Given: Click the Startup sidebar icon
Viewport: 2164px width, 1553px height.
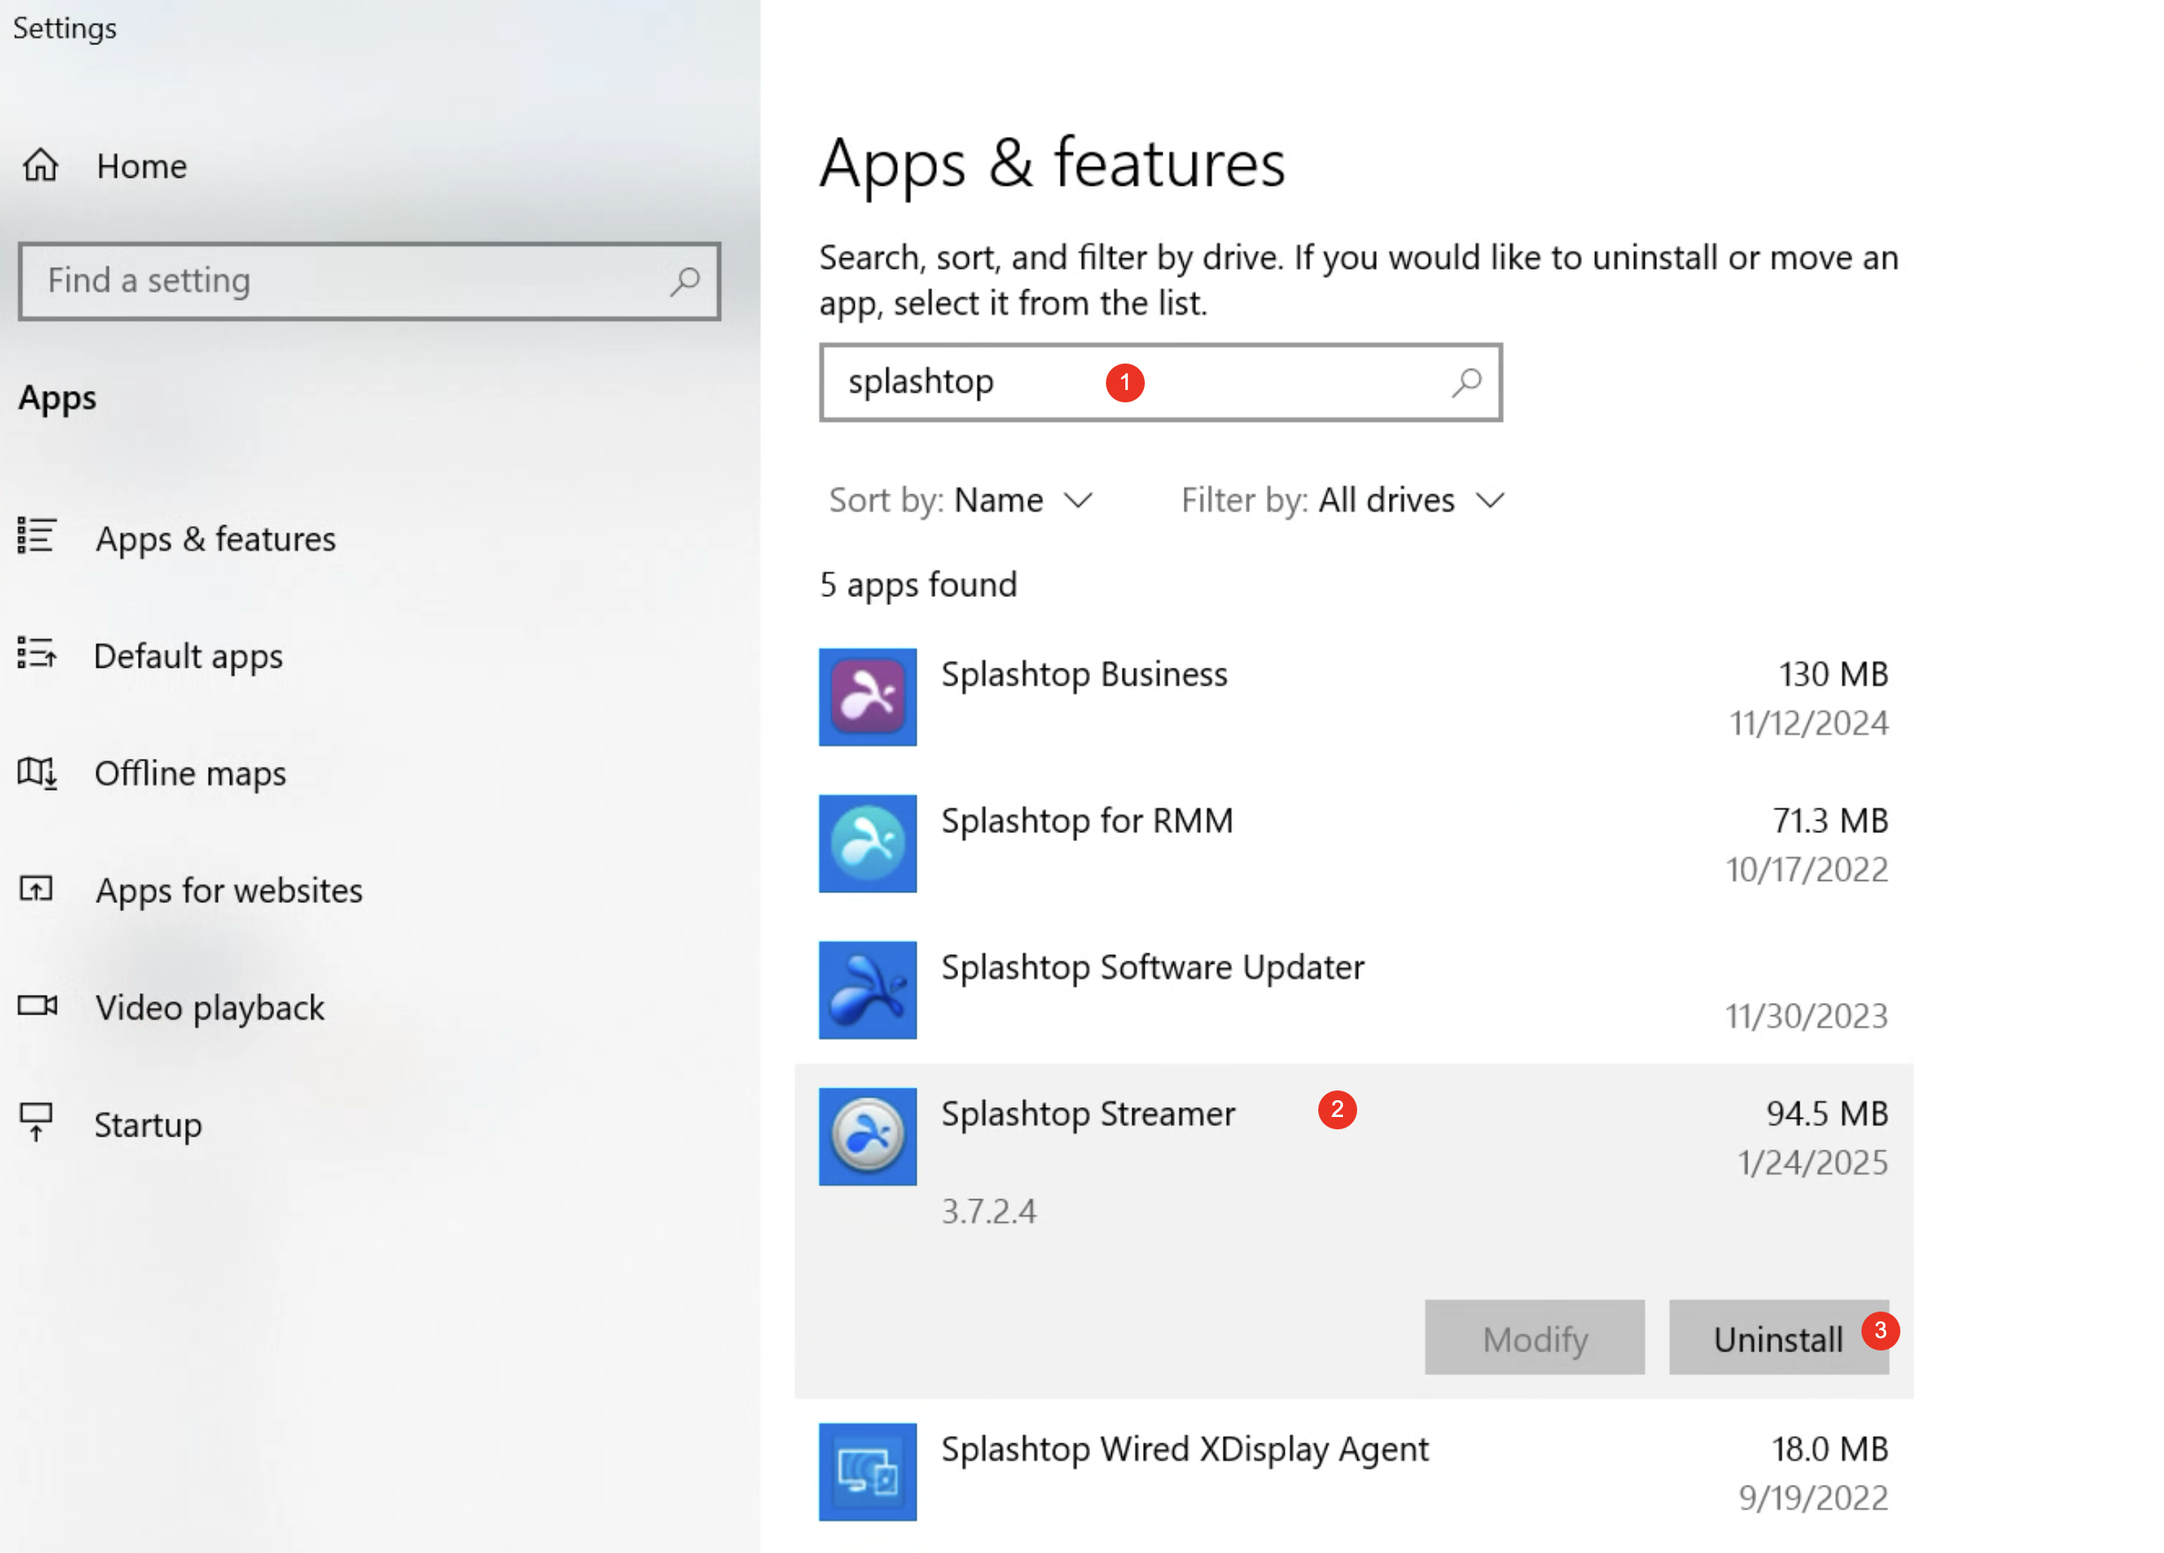Looking at the screenshot, I should click(36, 1121).
